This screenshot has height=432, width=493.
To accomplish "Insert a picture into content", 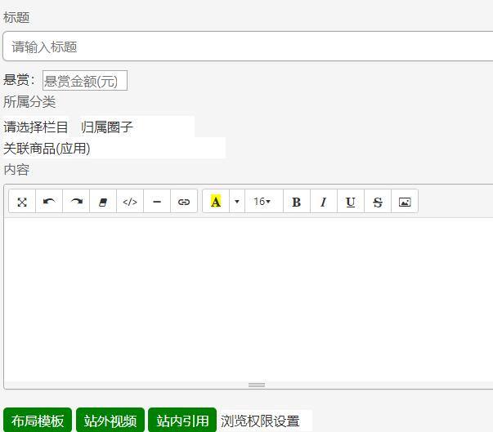I will [x=404, y=202].
